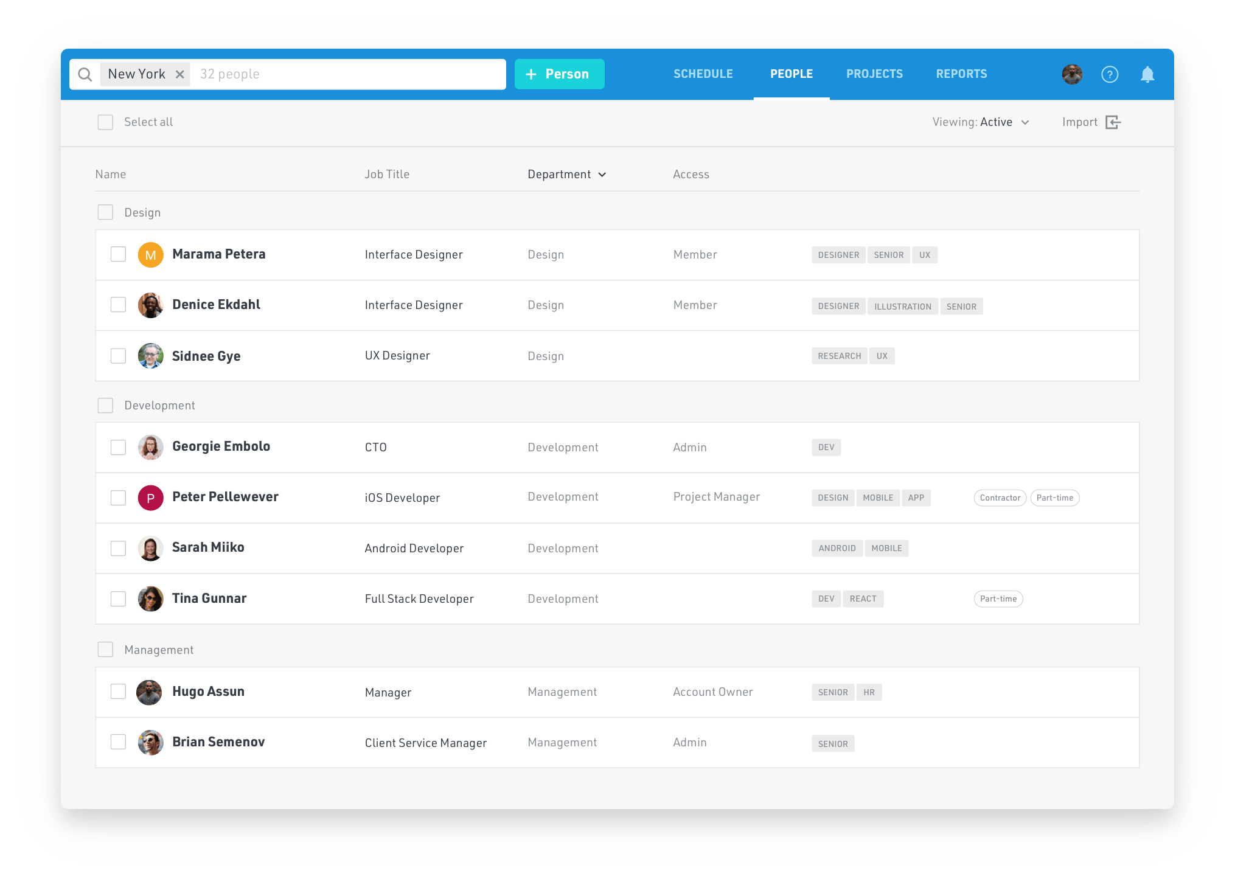Switch to the SCHEDULE tab
Screen dimensions: 1235x882
coord(703,74)
